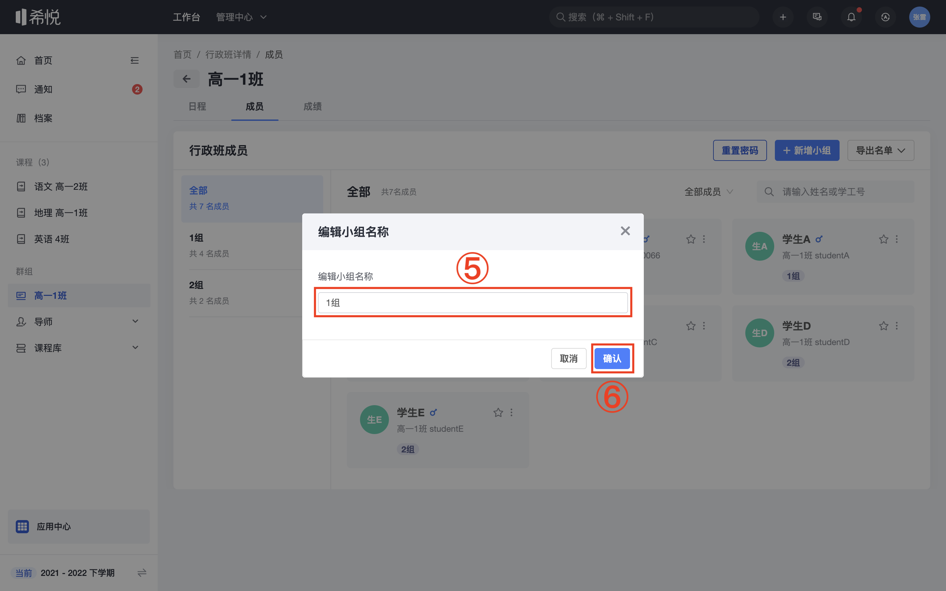Click the group name input containing 1组
This screenshot has width=946, height=591.
coord(473,302)
